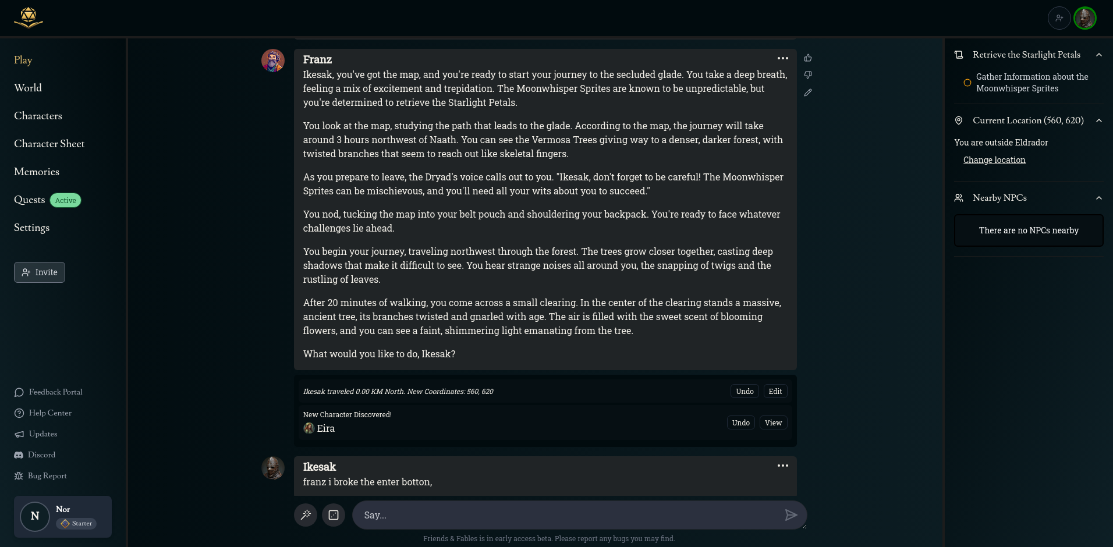Open the Character Sheet menu item
Screen dimensions: 1113x547
coord(49,144)
